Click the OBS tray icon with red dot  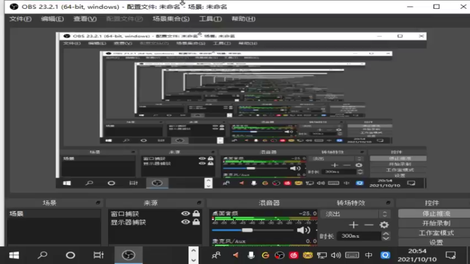pyautogui.click(x=280, y=255)
